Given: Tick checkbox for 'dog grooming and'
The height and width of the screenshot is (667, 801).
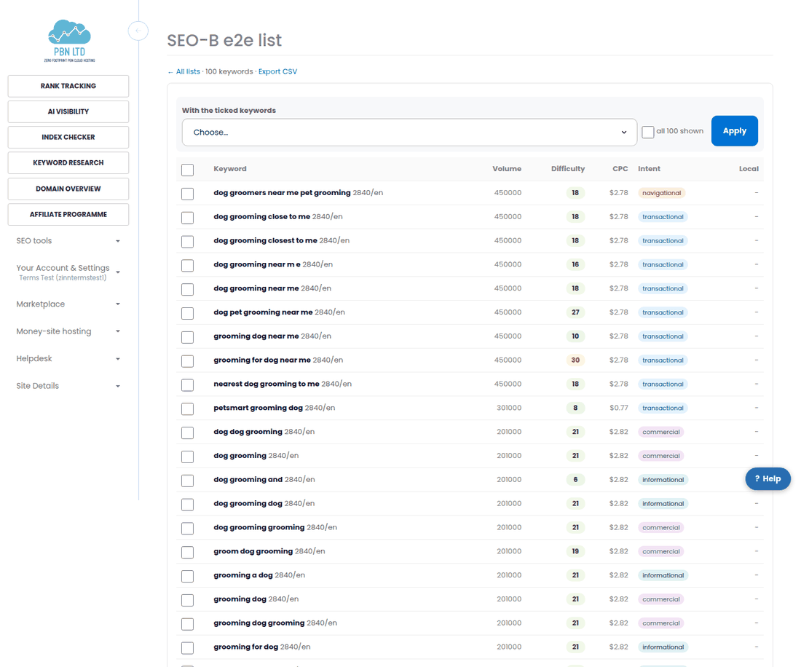Looking at the screenshot, I should pyautogui.click(x=187, y=481).
